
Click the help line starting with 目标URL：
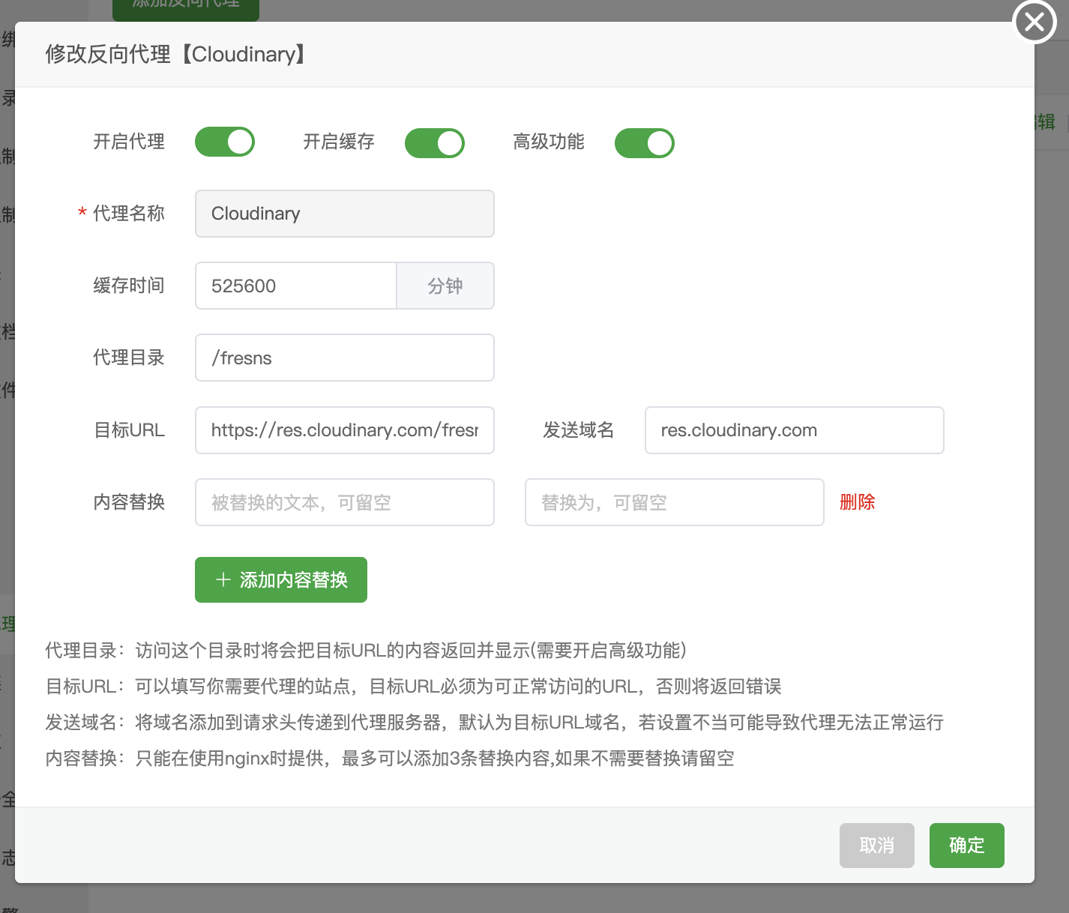click(x=413, y=687)
